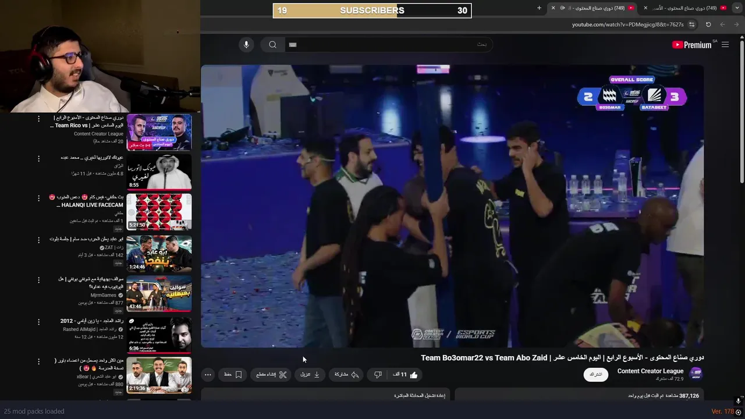Click the voice search microphone icon
Viewport: 745px width, 419px height.
[x=246, y=45]
